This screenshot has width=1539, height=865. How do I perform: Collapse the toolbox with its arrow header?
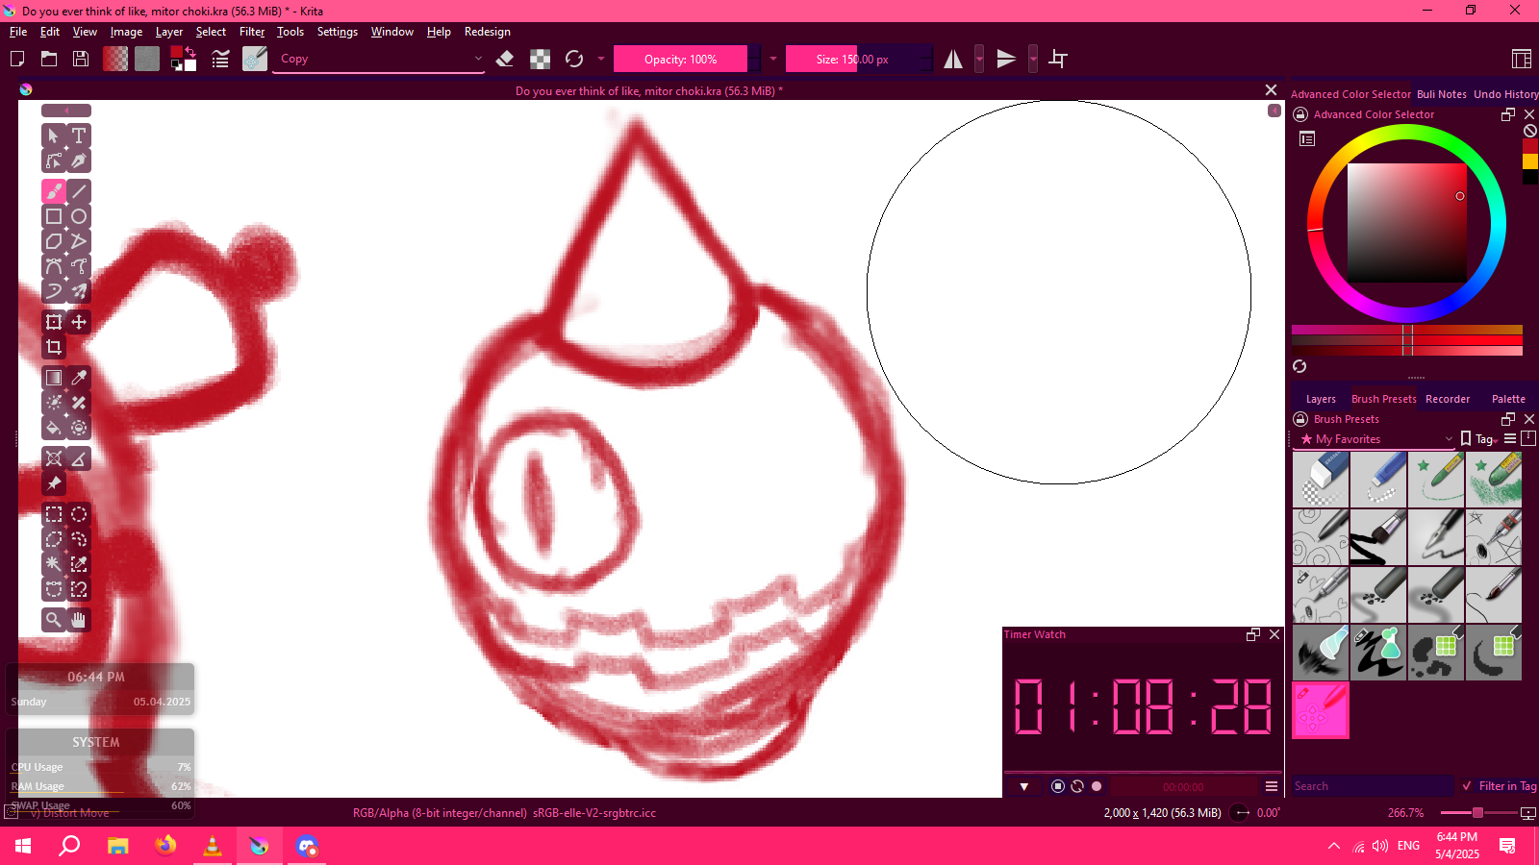[x=66, y=111]
